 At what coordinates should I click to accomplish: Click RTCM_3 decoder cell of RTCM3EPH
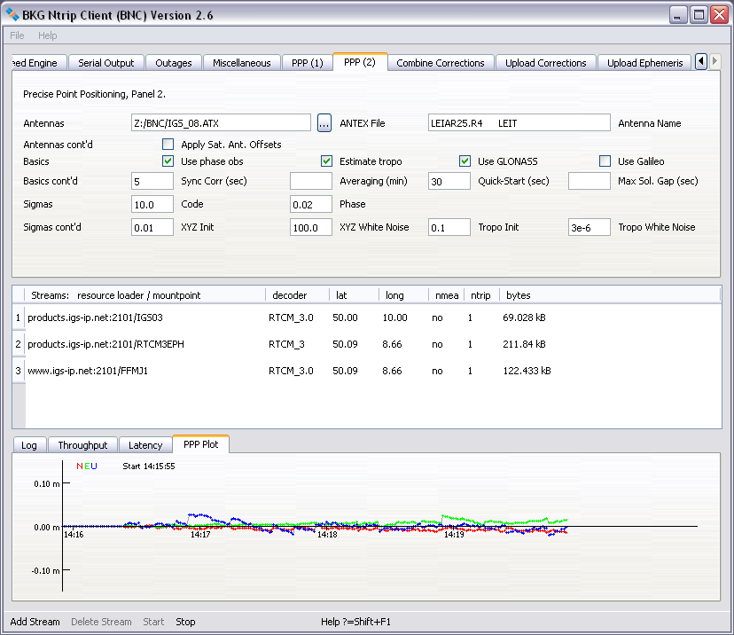tap(286, 344)
